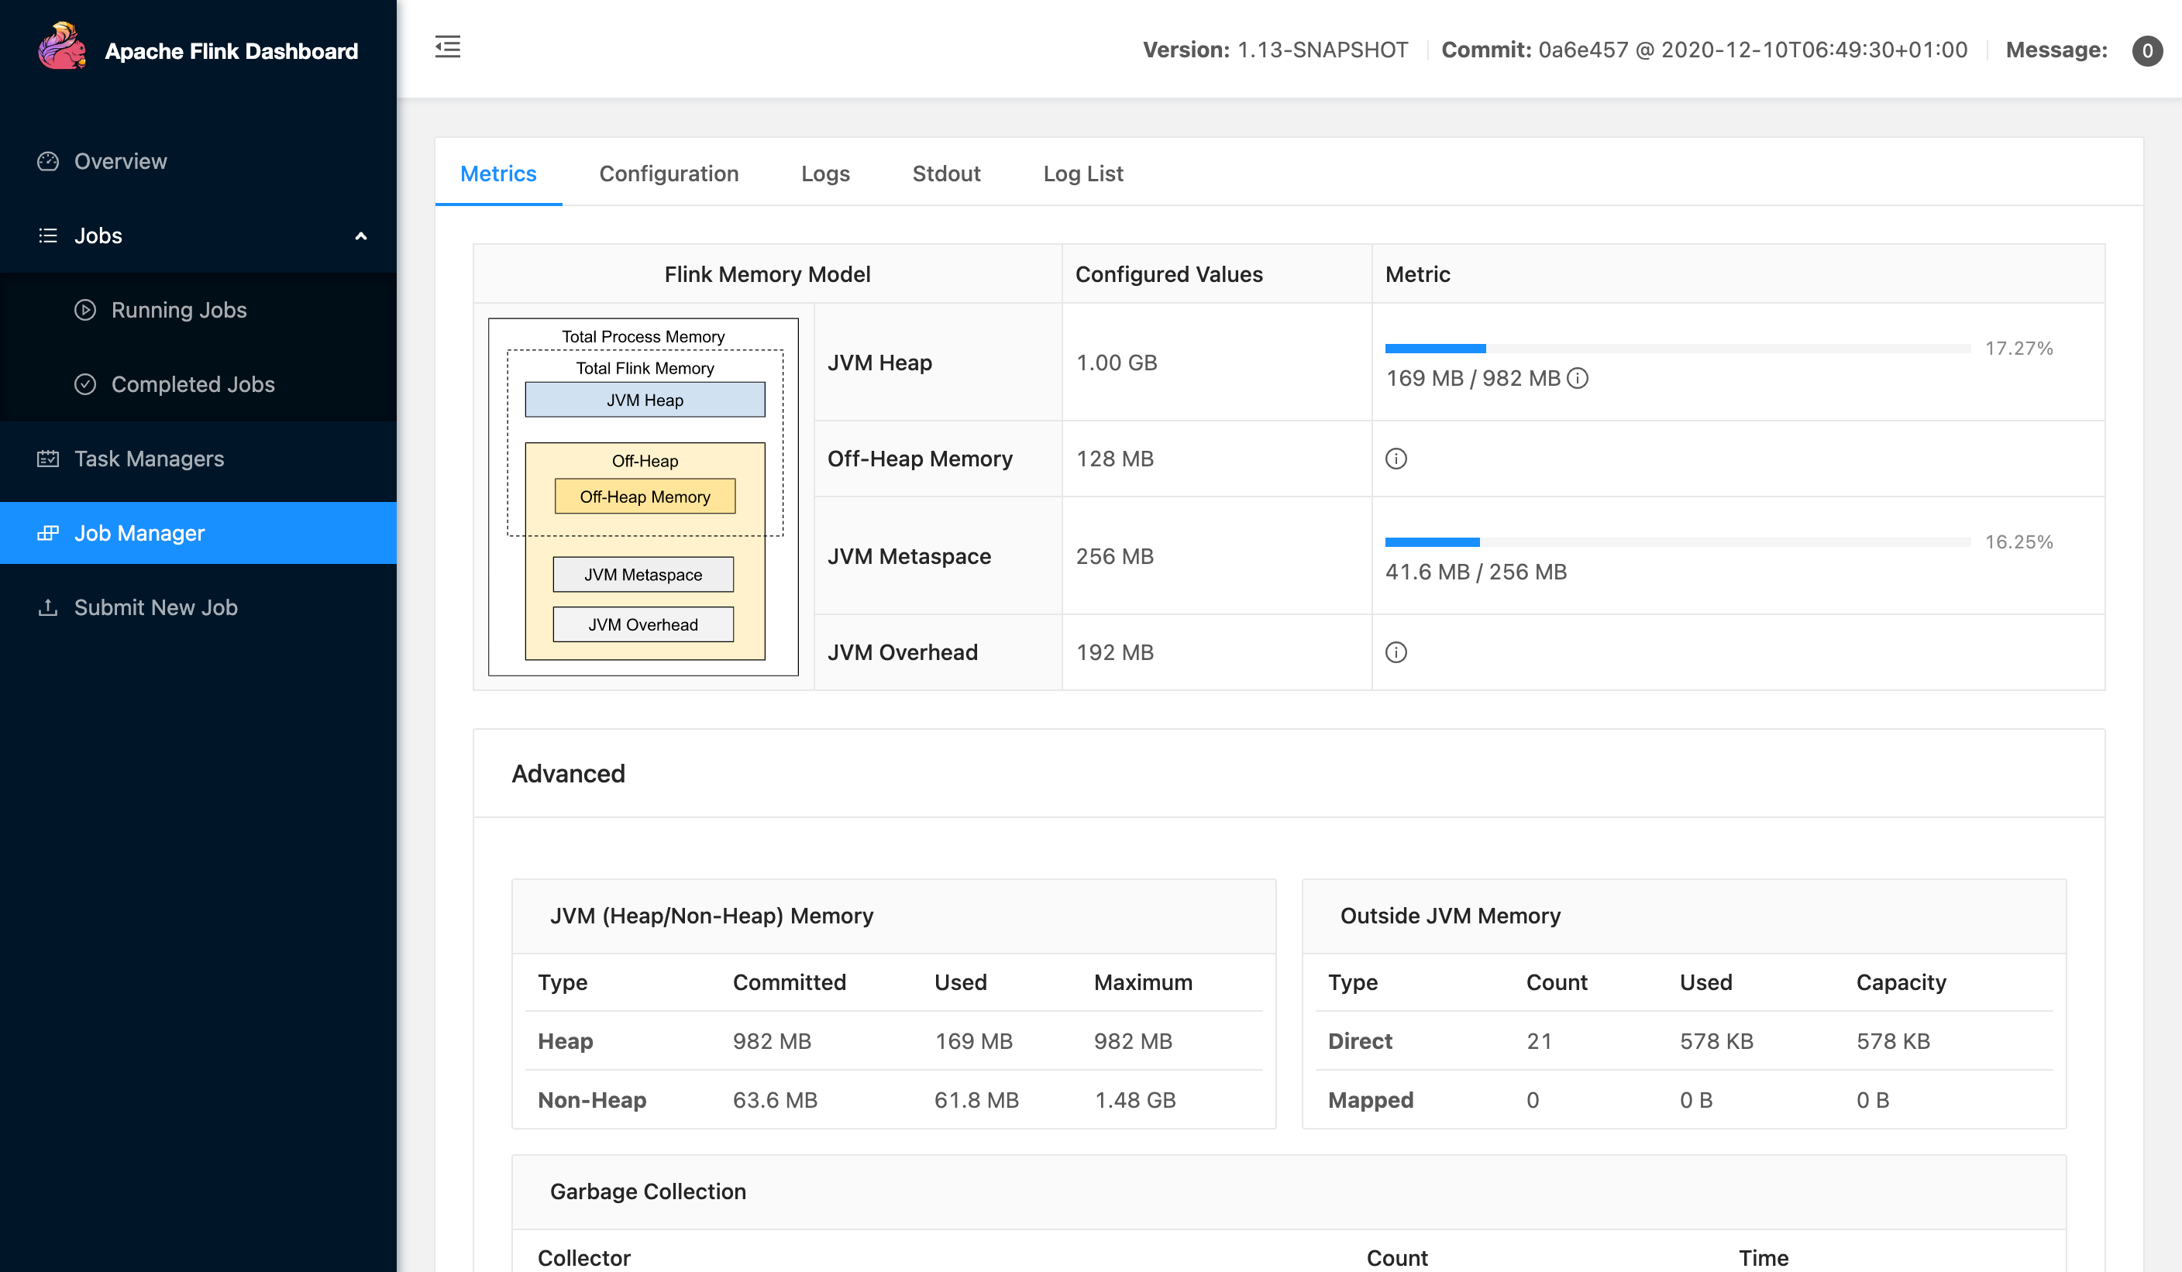Click the Task Managers sidebar icon
Image resolution: width=2182 pixels, height=1272 pixels.
coord(47,459)
